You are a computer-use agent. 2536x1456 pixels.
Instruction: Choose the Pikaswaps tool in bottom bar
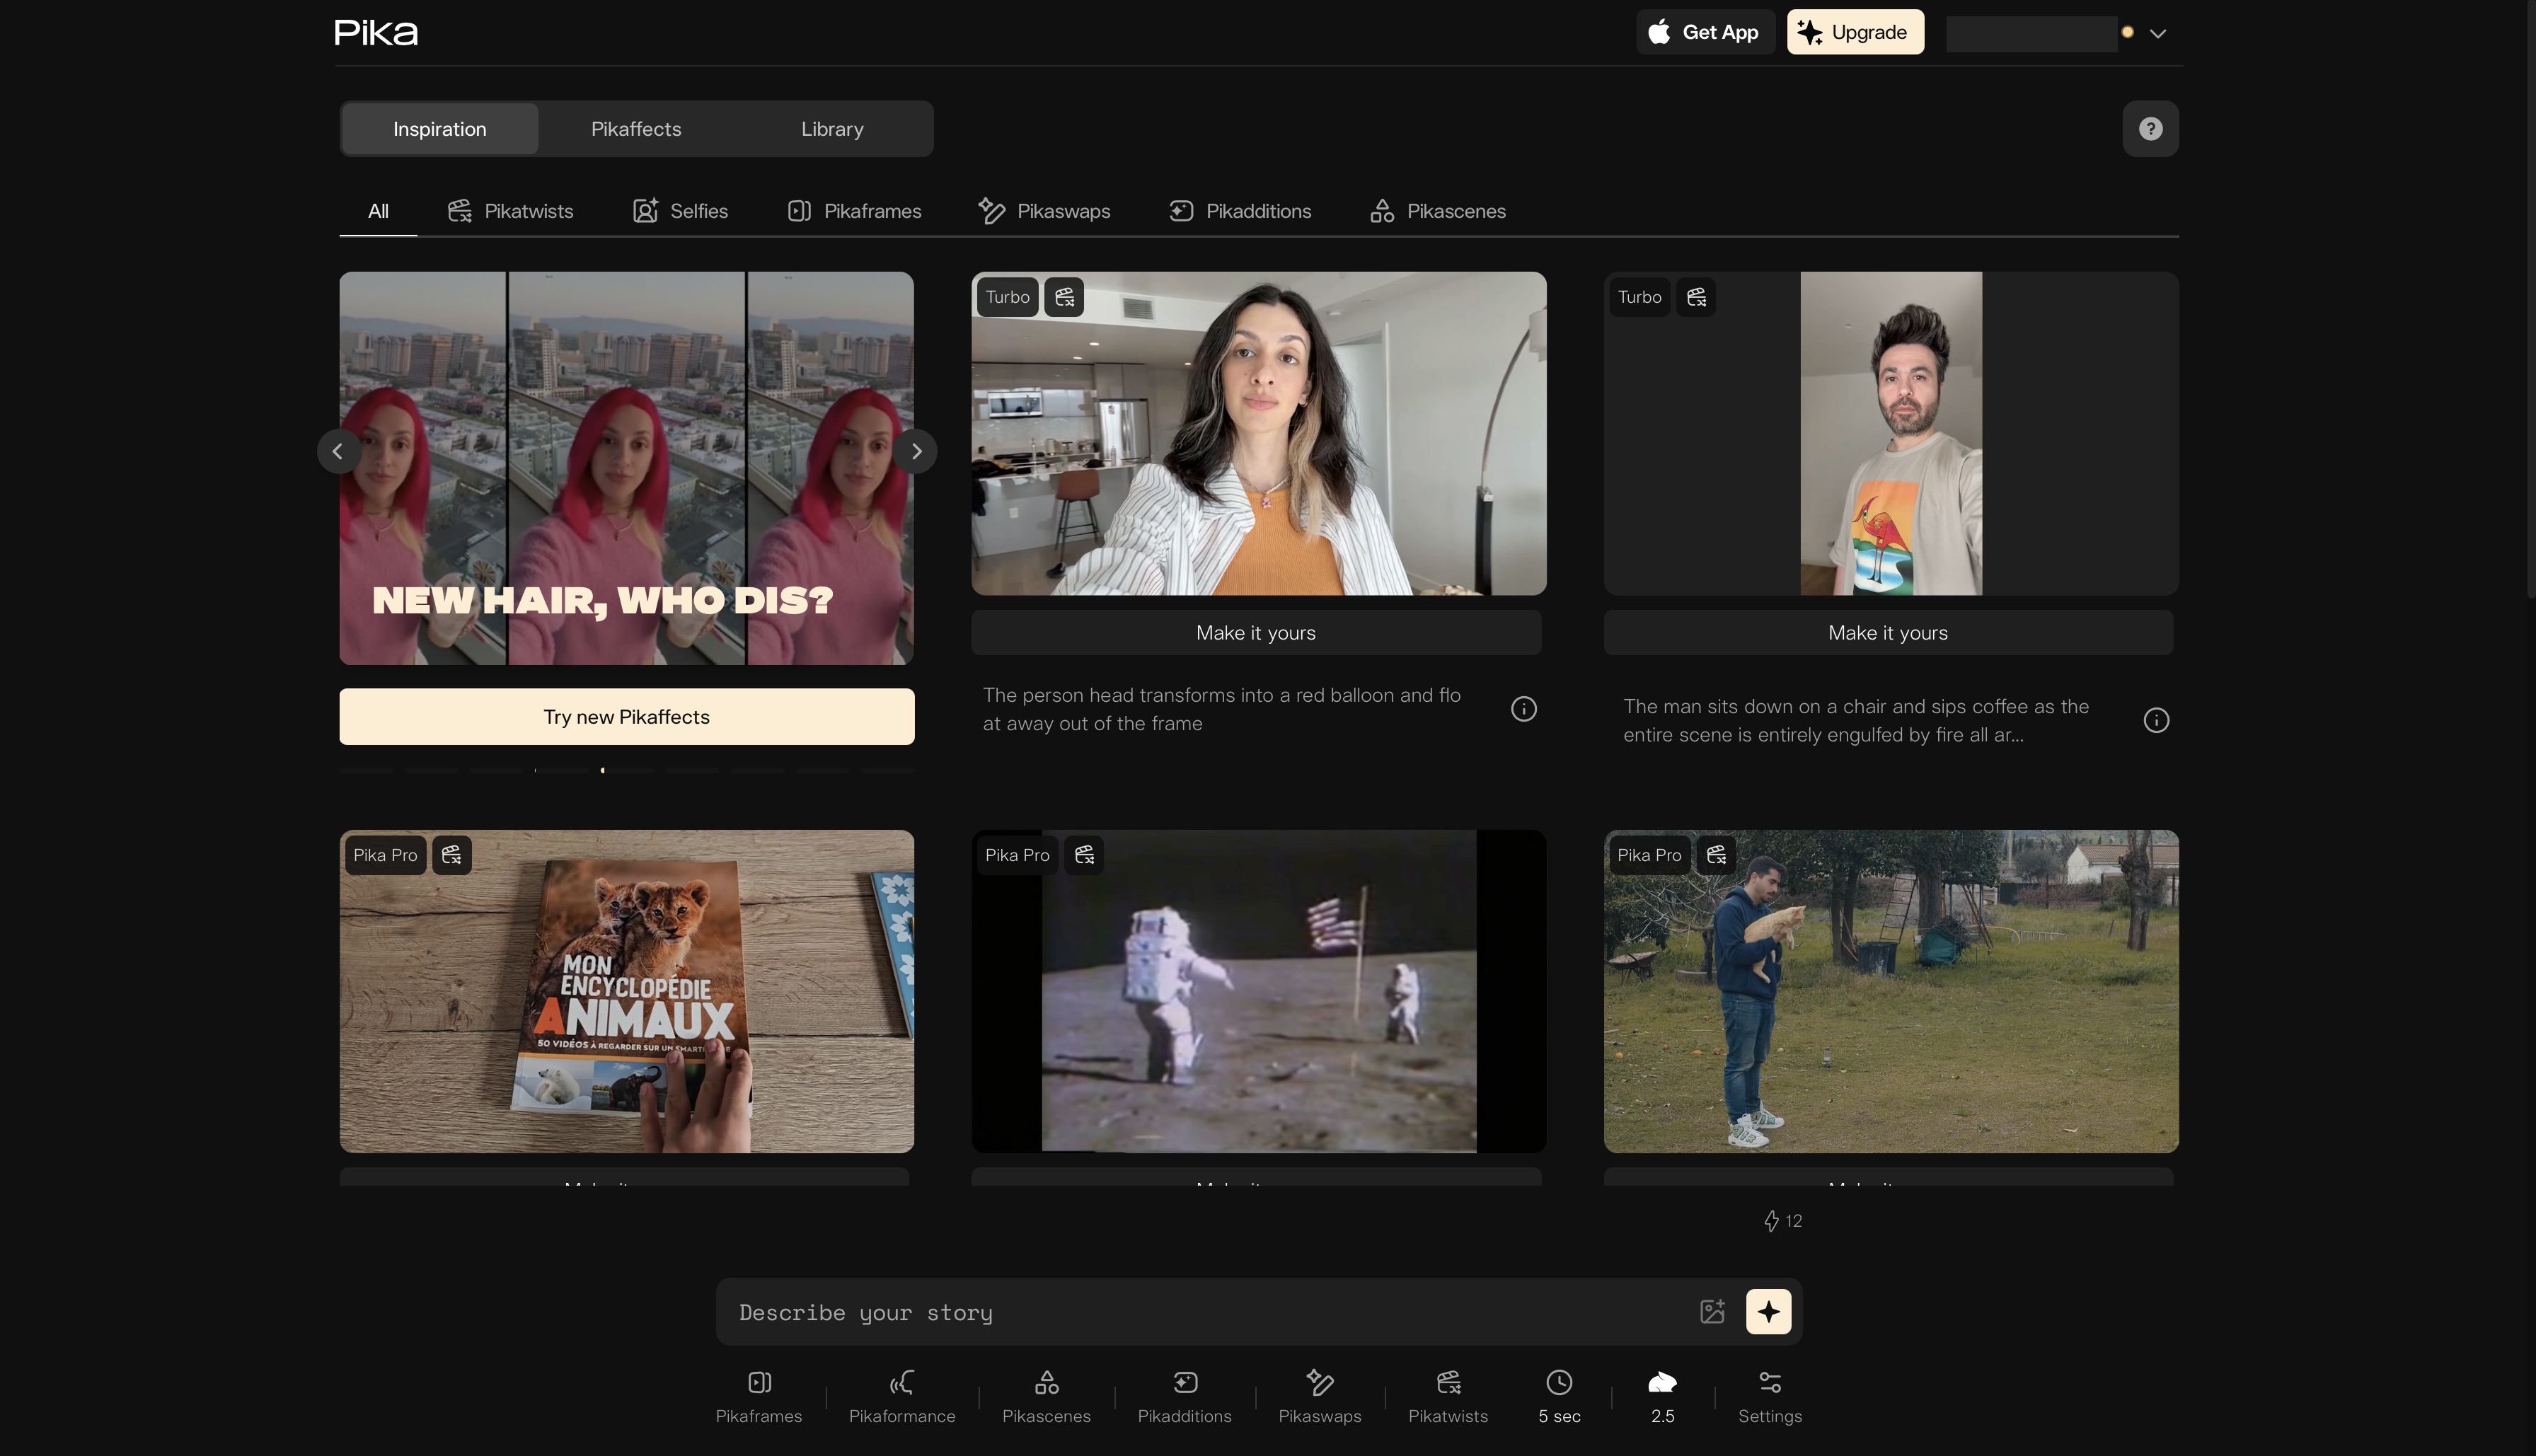1319,1383
